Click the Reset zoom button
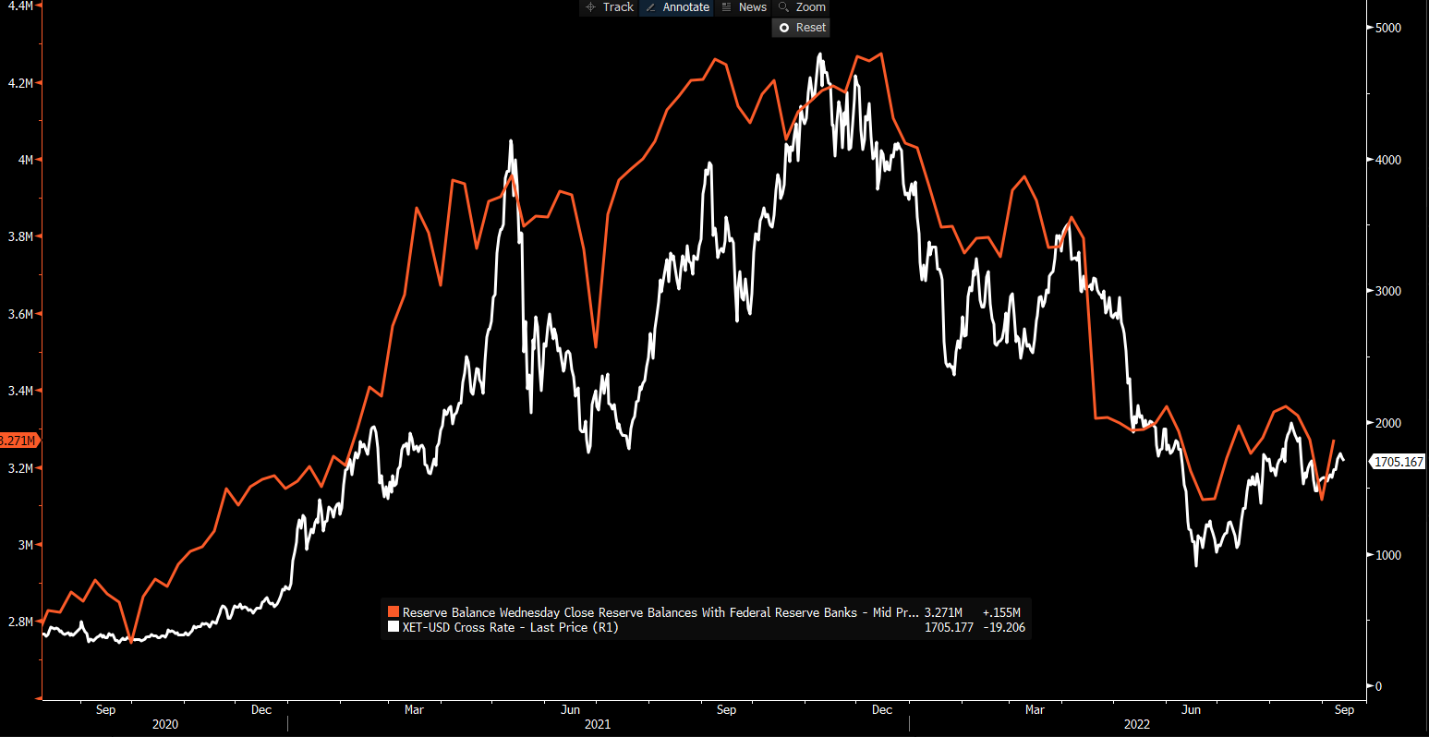The image size is (1429, 737). [x=801, y=28]
